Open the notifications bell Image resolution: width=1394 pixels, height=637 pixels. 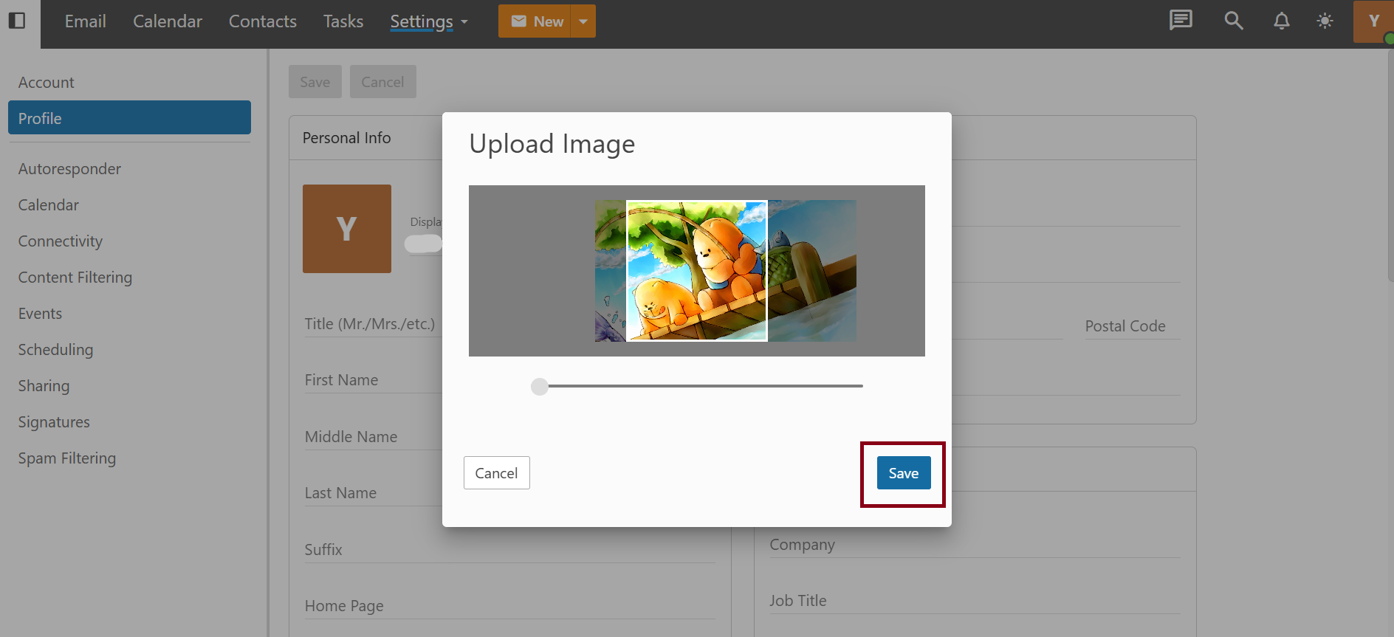click(1282, 21)
